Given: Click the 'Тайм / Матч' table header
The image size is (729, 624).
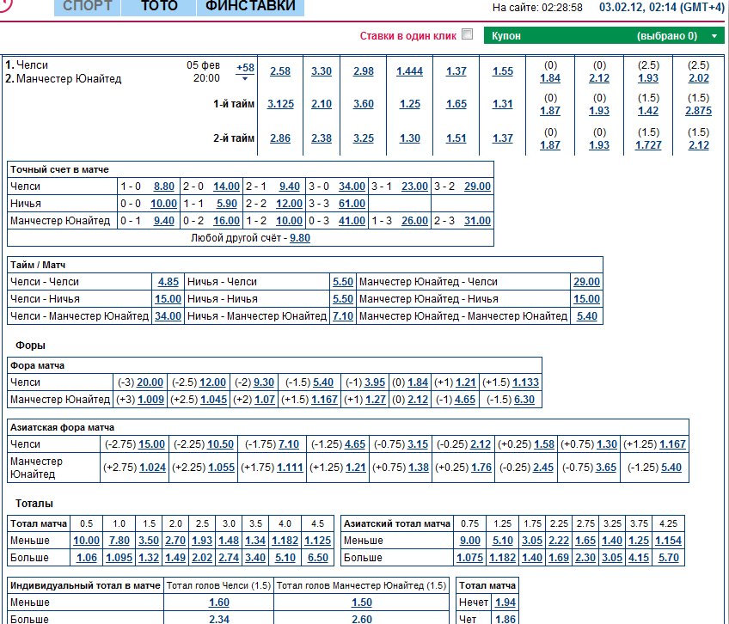Looking at the screenshot, I should (38, 265).
